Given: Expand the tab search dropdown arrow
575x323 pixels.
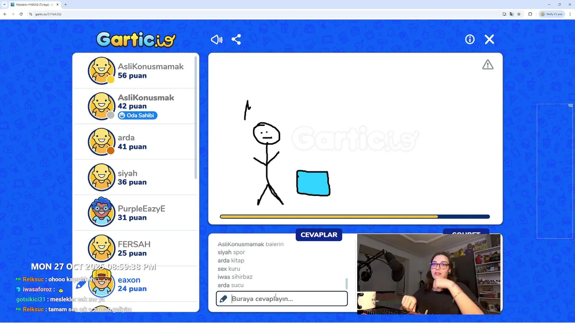Looking at the screenshot, I should tap(4, 4).
